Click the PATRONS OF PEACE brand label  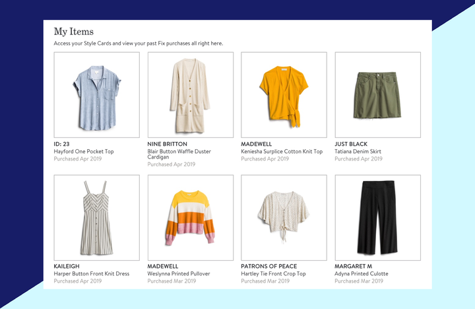pyautogui.click(x=269, y=266)
